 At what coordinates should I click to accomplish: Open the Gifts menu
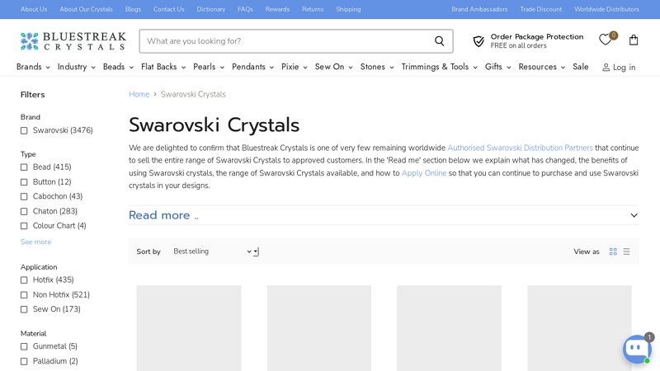pos(497,67)
